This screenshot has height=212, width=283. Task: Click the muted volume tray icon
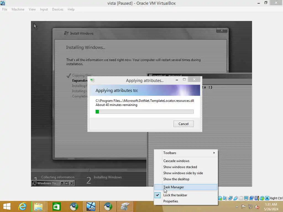pyautogui.click(x=257, y=207)
